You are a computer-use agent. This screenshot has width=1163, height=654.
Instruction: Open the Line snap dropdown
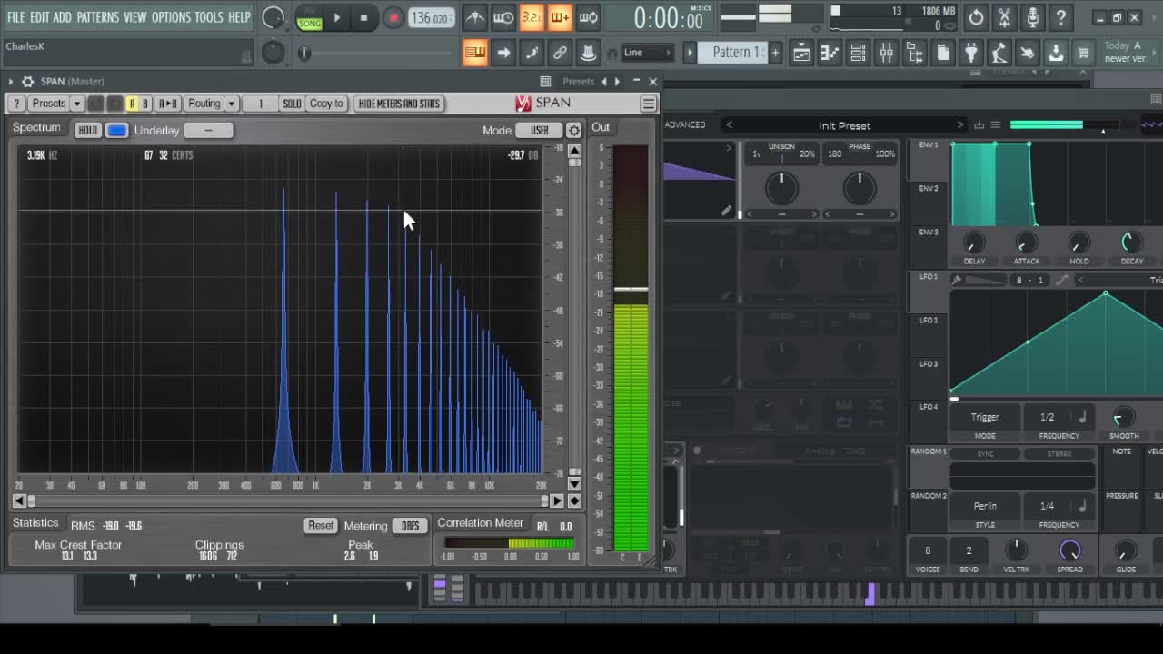tap(648, 53)
